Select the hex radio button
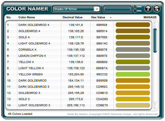Viewport: 165px width, 121px height. [x=135, y=7]
